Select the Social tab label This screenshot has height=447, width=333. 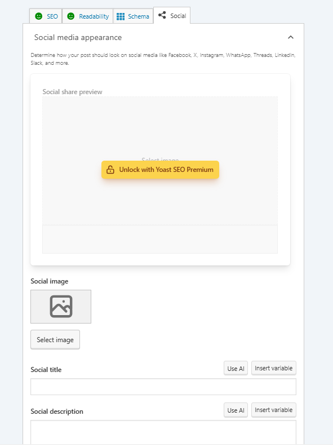[x=178, y=16]
